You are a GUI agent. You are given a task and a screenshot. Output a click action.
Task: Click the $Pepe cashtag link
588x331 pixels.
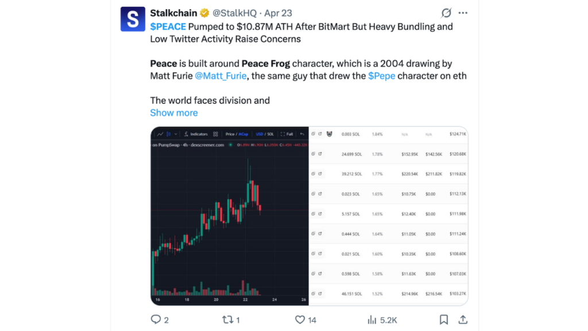click(381, 76)
